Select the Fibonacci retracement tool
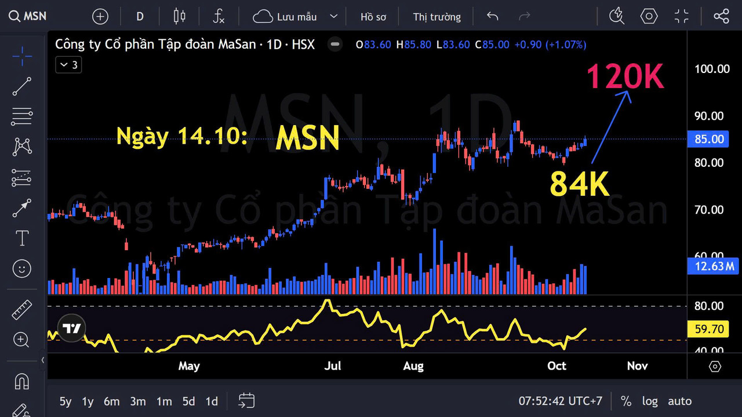 click(22, 116)
